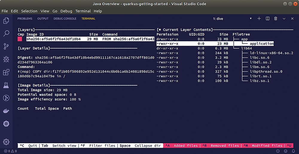The width and height of the screenshot is (299, 154).
Task: Open the File menu
Action: (x=4, y=11)
